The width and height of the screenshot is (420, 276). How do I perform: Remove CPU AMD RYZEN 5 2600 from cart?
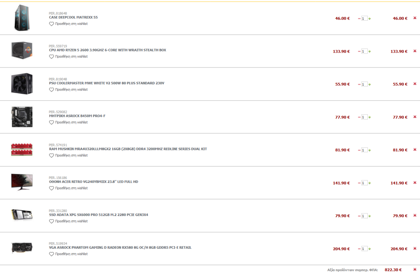coord(415,51)
